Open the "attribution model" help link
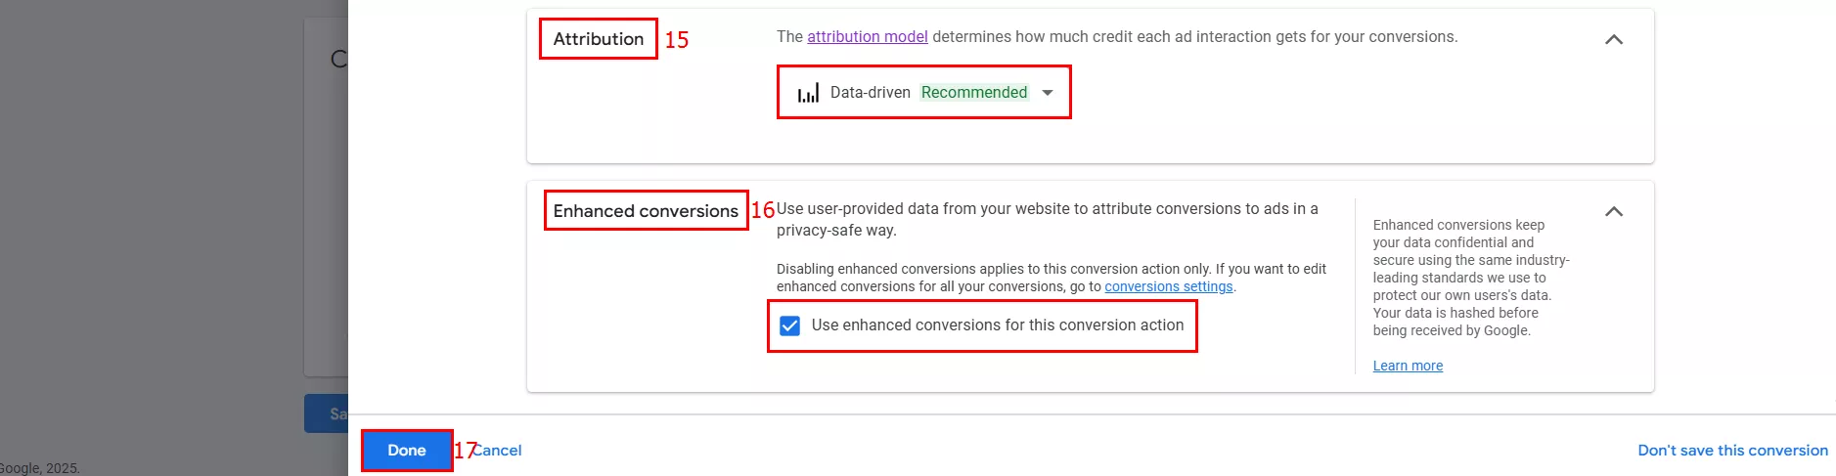This screenshot has height=476, width=1836. coord(867,37)
